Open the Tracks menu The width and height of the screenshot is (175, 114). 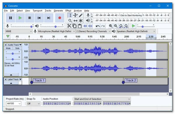pos(48,10)
